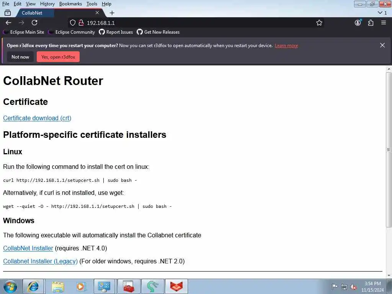
Task: Switch to the r3dfox taskbar icon
Action: [176, 286]
